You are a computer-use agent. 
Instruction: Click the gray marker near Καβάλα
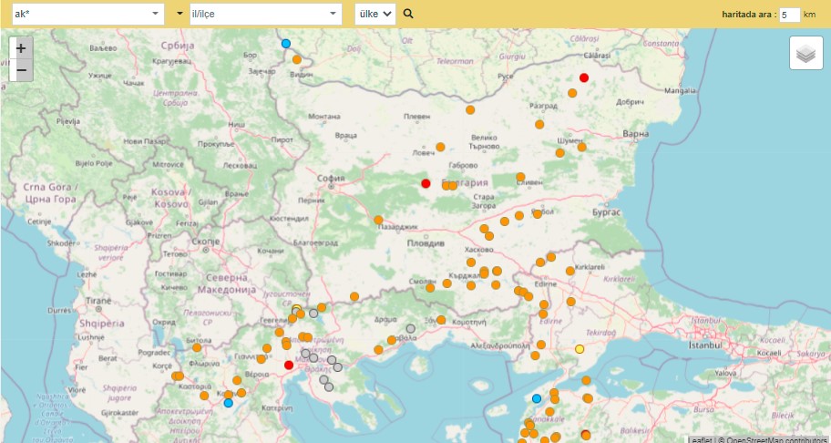pos(411,328)
